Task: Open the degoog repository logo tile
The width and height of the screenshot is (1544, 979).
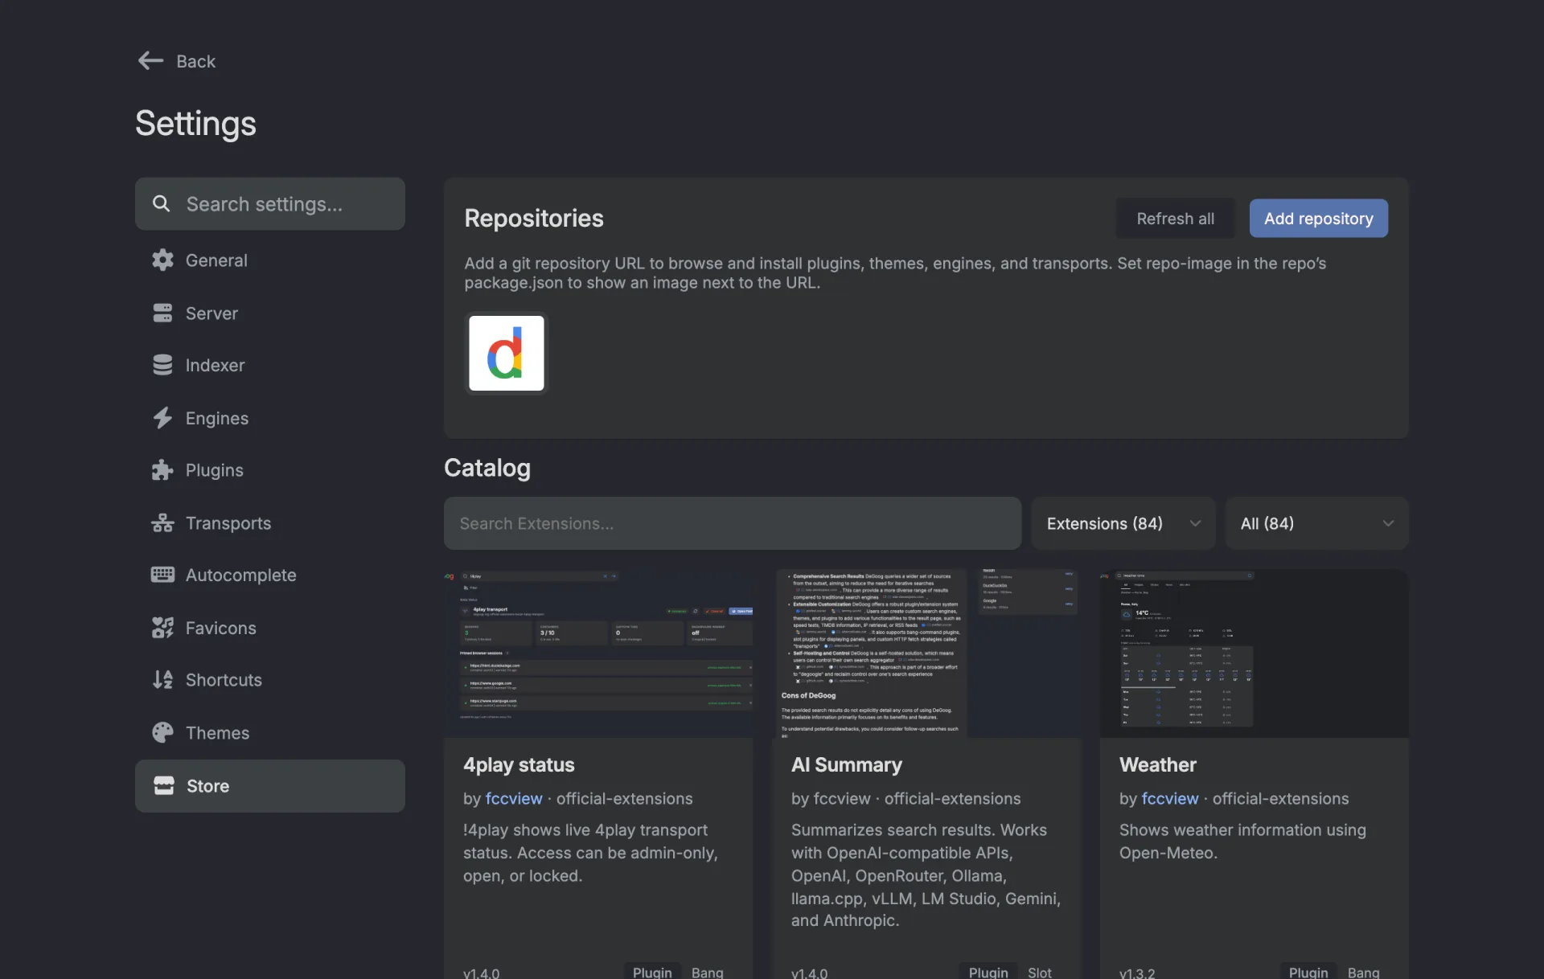Action: 507,354
